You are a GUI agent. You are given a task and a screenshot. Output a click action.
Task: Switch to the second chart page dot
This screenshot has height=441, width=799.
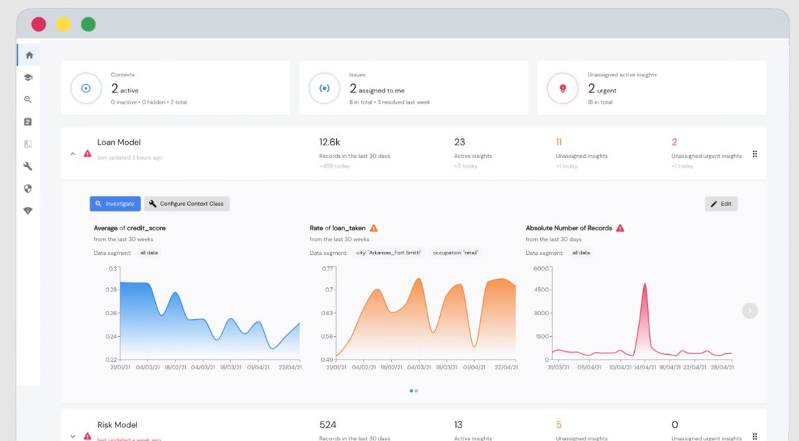[416, 390]
